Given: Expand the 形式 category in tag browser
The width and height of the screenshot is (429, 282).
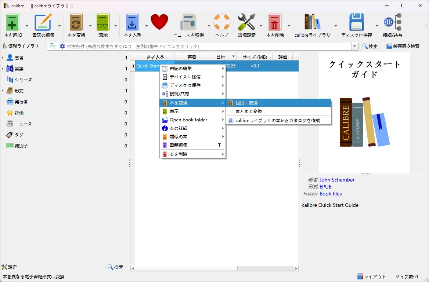Looking at the screenshot, I should pos(3,91).
